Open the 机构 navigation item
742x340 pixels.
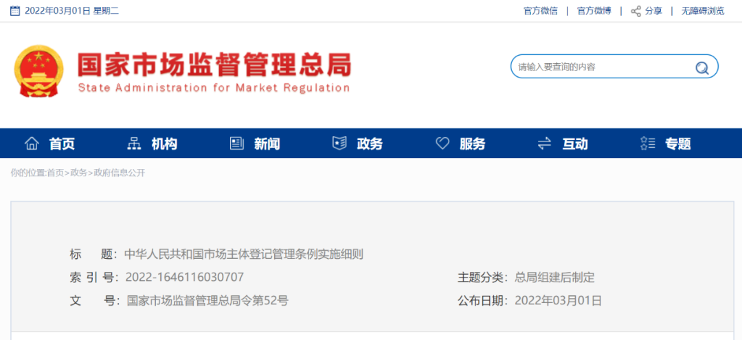(x=165, y=144)
